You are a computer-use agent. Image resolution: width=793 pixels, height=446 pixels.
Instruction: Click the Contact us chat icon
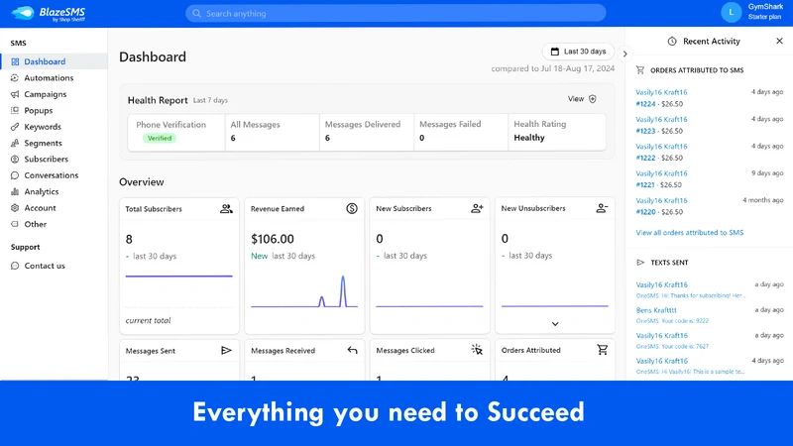[15, 266]
